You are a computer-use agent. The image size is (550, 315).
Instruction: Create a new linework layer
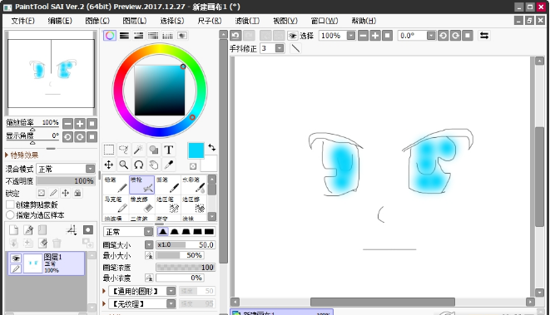[28, 230]
